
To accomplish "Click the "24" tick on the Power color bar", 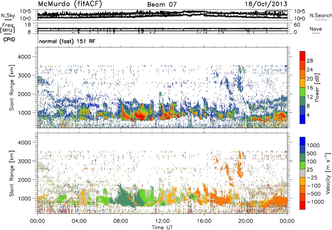I will tap(310, 70).
